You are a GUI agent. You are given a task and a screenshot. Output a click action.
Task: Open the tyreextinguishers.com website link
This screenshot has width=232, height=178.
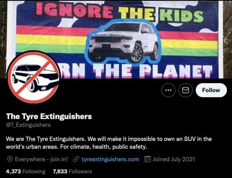pyautogui.click(x=110, y=159)
